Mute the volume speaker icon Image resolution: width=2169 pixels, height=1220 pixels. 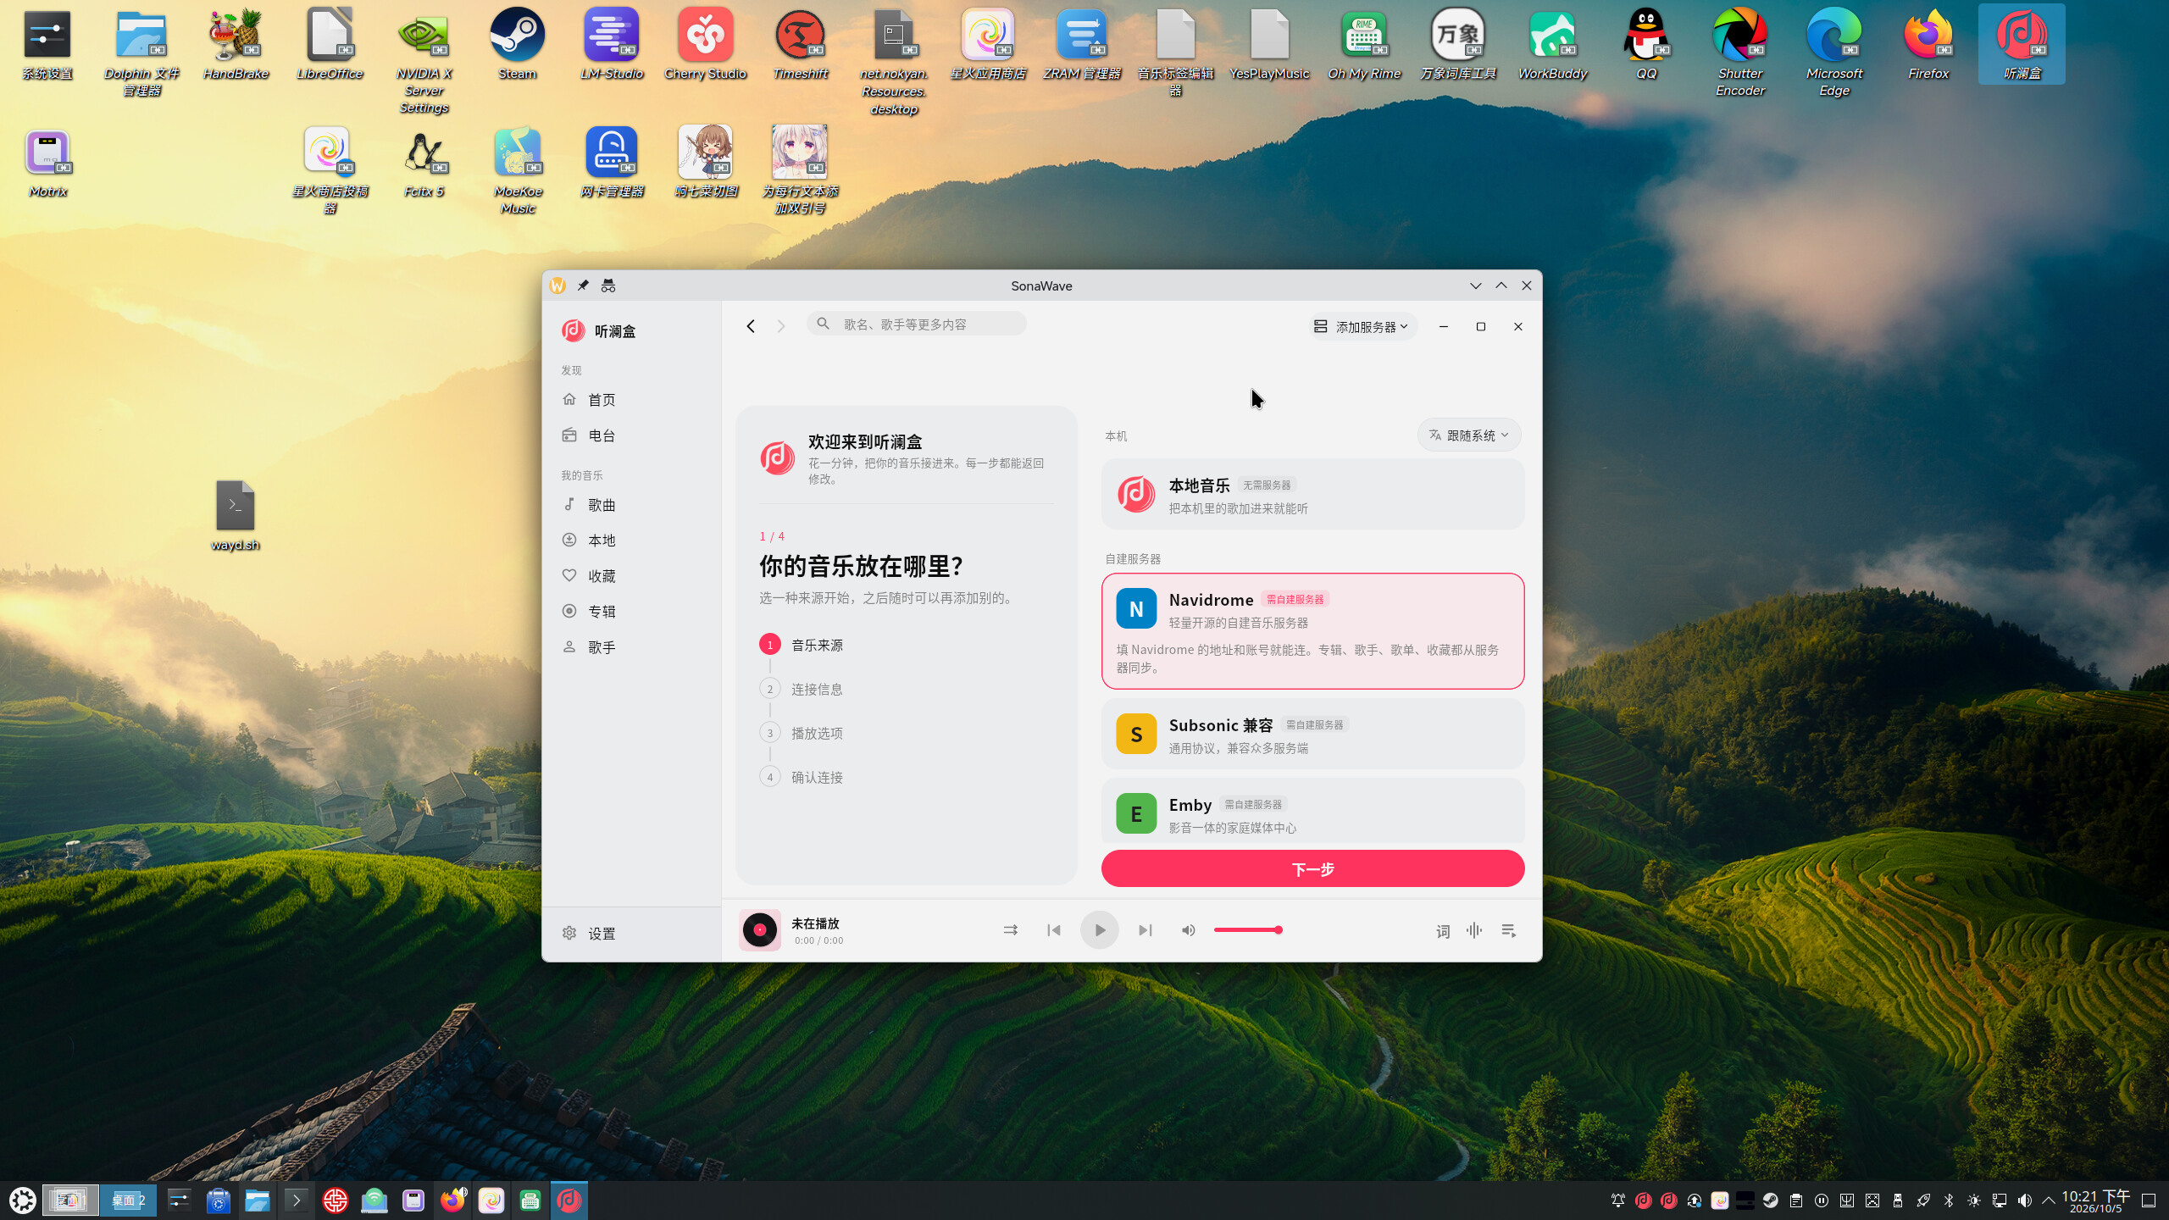[1189, 930]
